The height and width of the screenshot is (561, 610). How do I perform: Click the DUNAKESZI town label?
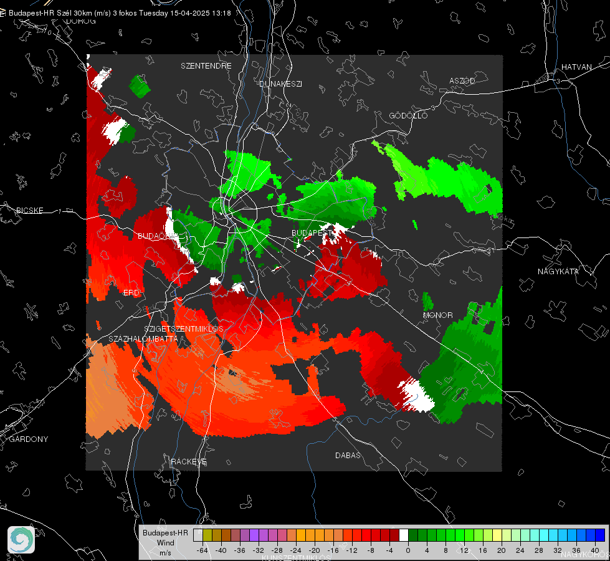280,84
